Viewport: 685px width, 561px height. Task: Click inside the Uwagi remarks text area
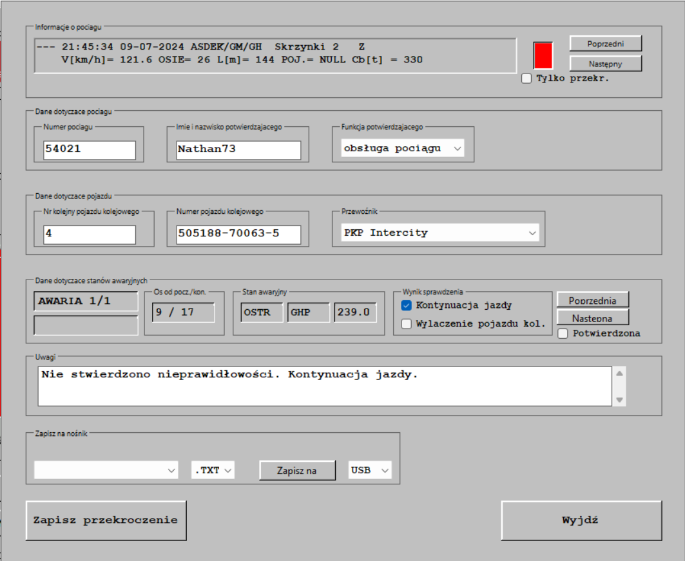[323, 386]
